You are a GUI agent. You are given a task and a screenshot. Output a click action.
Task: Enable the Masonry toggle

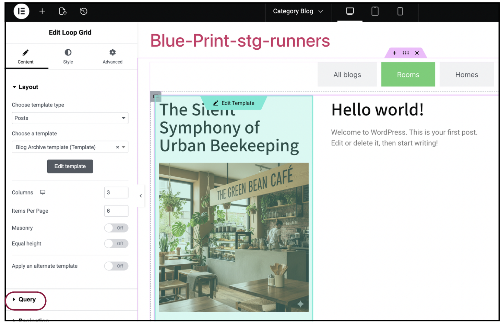click(x=116, y=228)
